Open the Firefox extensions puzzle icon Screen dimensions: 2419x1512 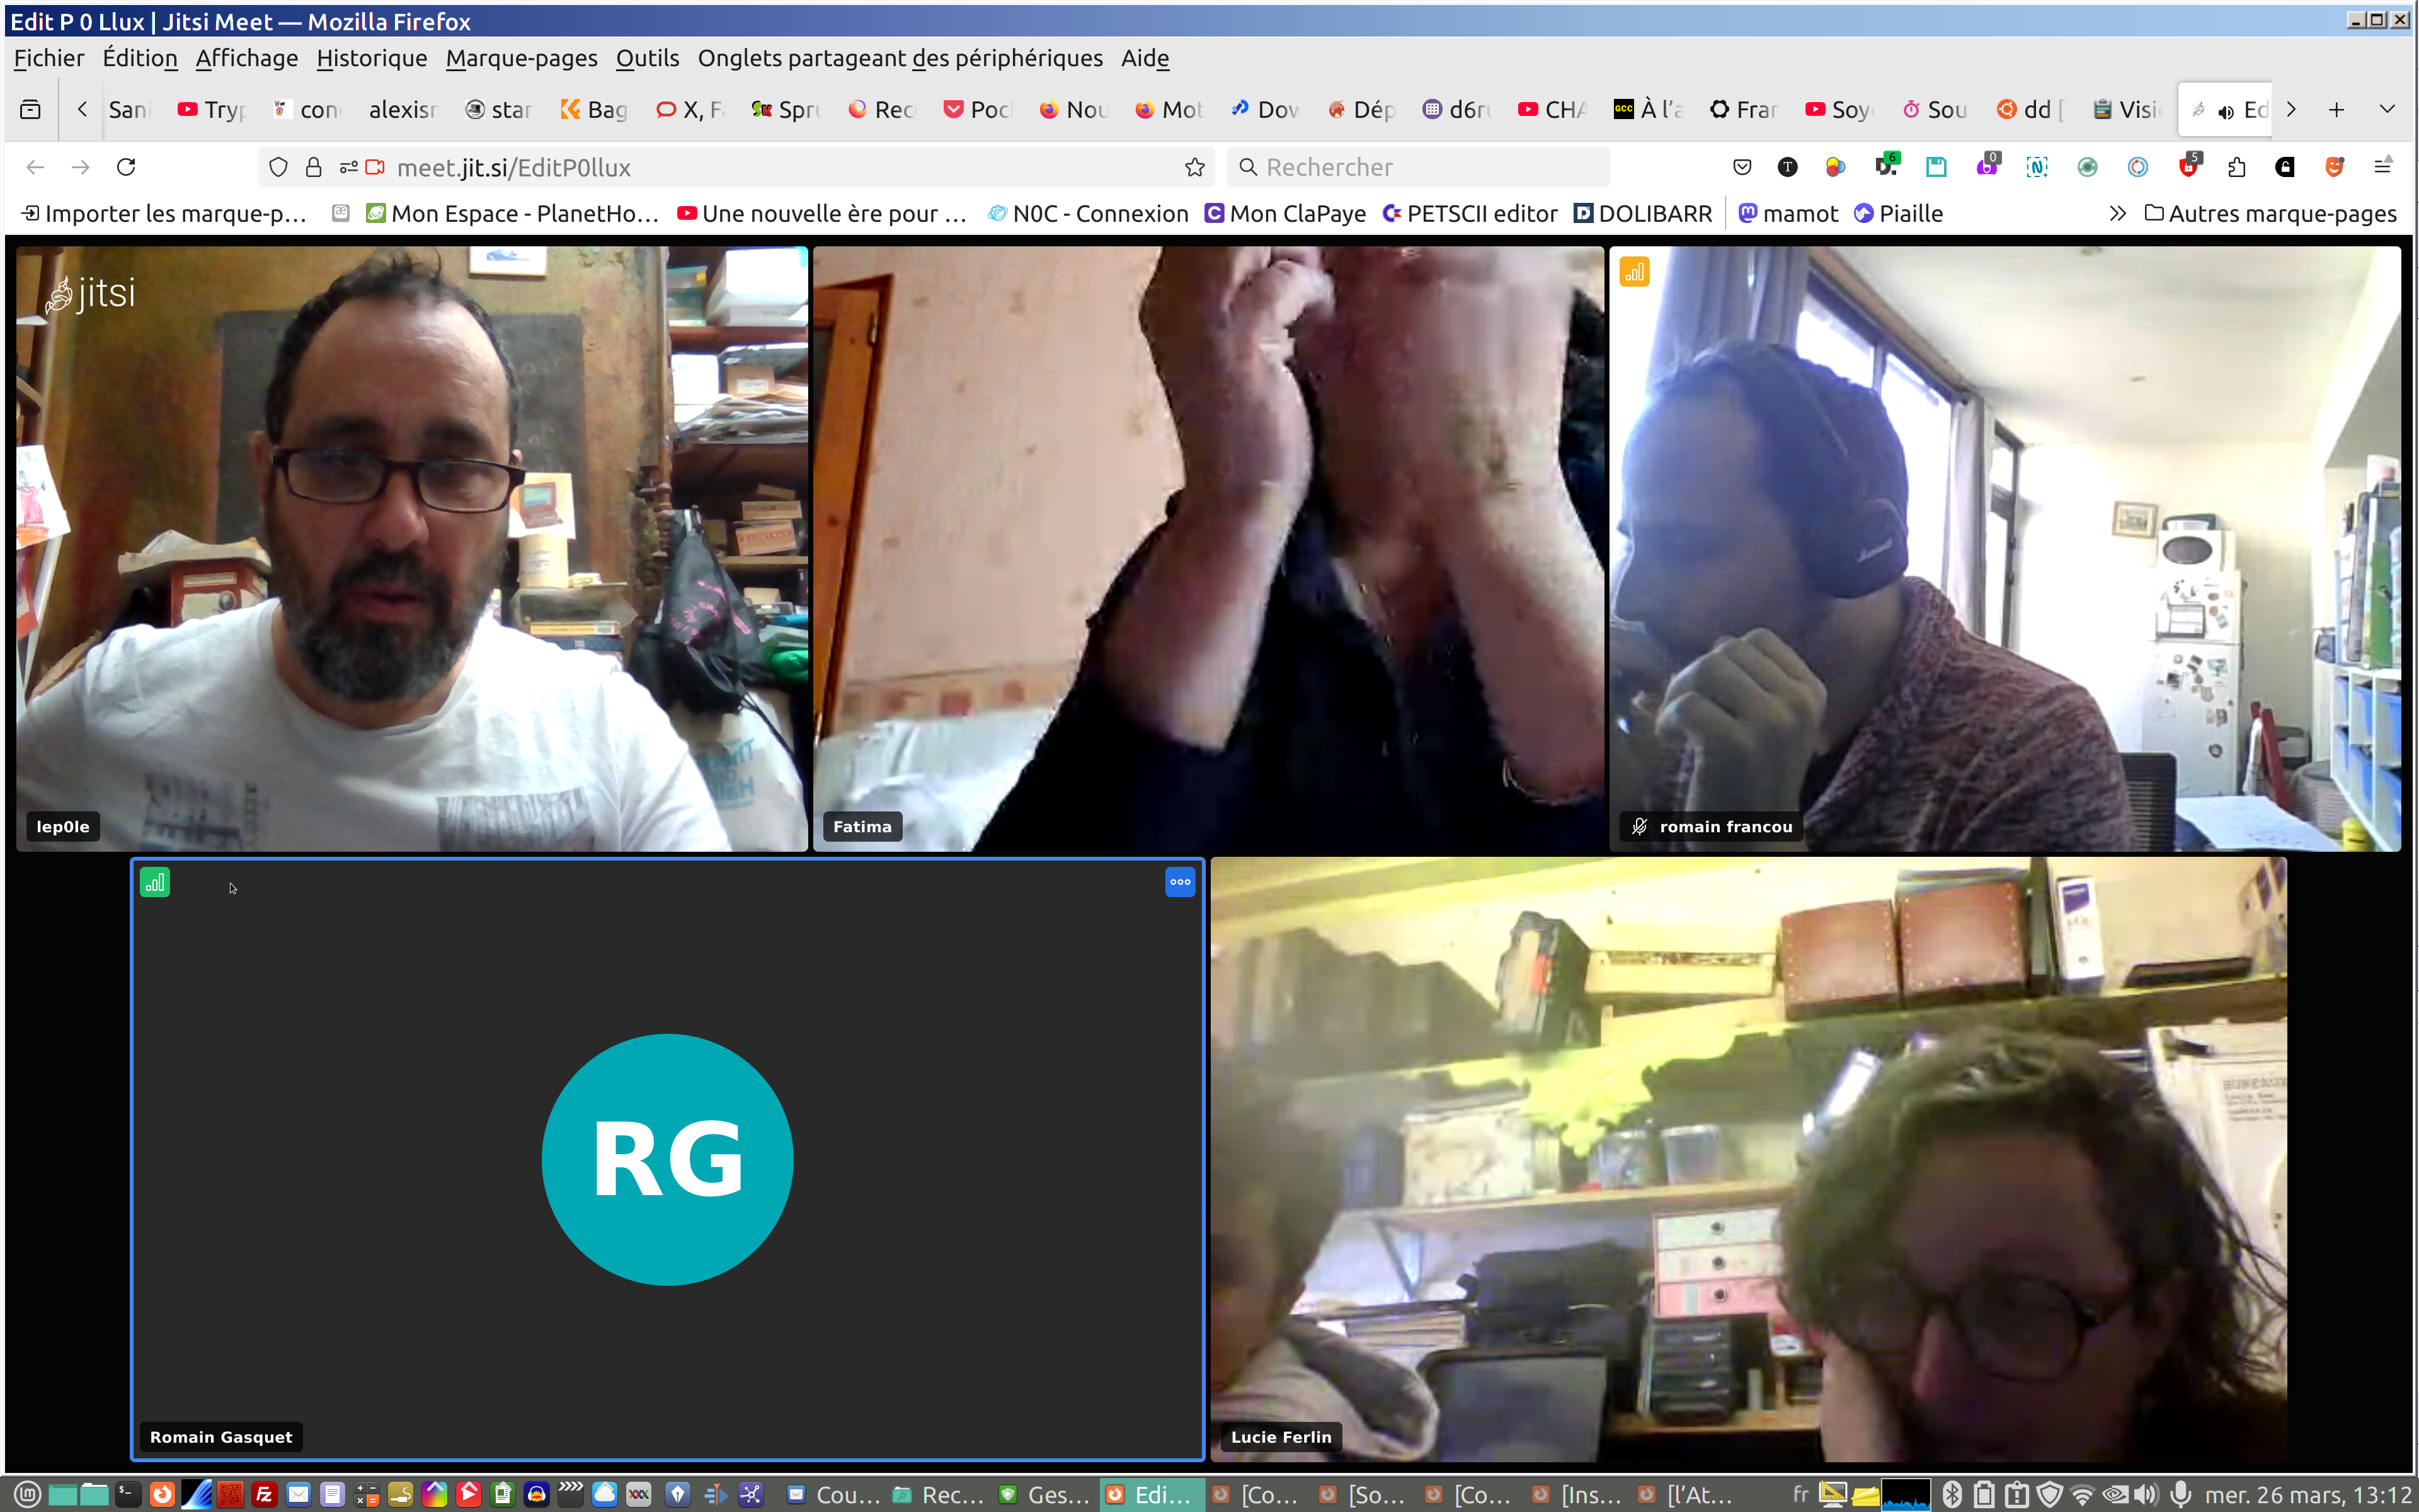[2236, 167]
